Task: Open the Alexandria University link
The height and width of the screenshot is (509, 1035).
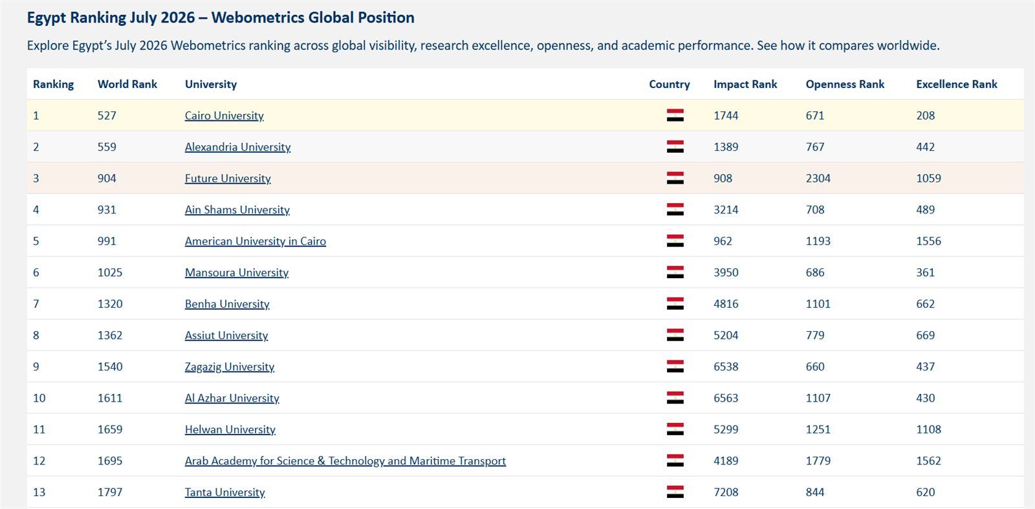Action: 237,147
